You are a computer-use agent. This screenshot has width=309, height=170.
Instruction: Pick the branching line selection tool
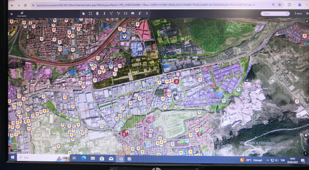click(118, 13)
